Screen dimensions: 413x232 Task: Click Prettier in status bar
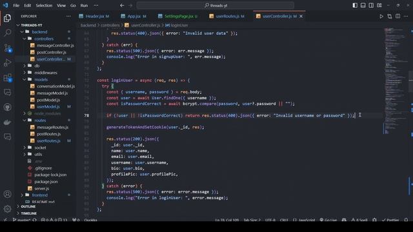coord(390,220)
